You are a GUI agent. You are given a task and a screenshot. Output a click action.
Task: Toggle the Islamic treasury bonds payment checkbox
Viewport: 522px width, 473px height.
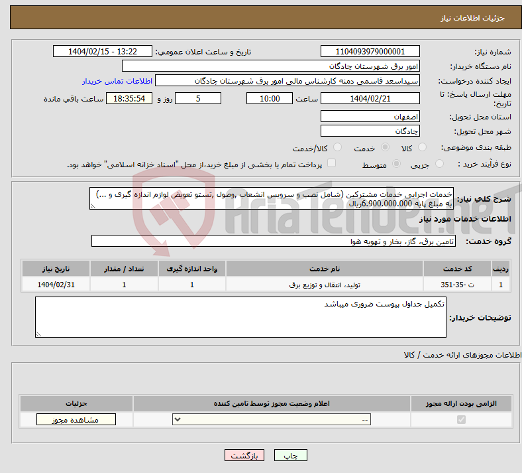tap(332, 163)
